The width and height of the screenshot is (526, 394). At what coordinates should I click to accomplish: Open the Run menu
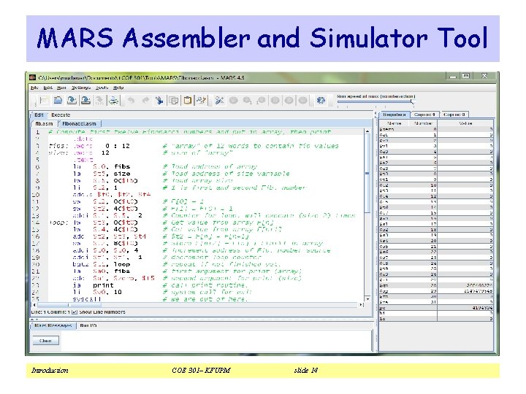click(x=61, y=88)
